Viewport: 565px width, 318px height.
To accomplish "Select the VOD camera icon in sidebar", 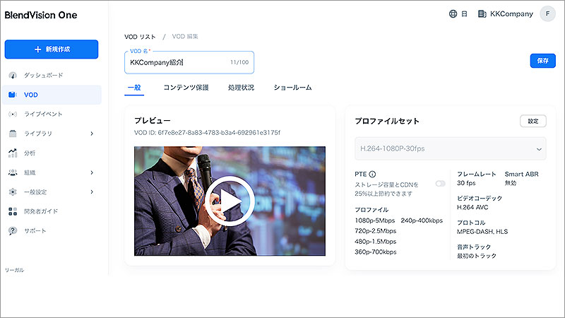I will [13, 95].
